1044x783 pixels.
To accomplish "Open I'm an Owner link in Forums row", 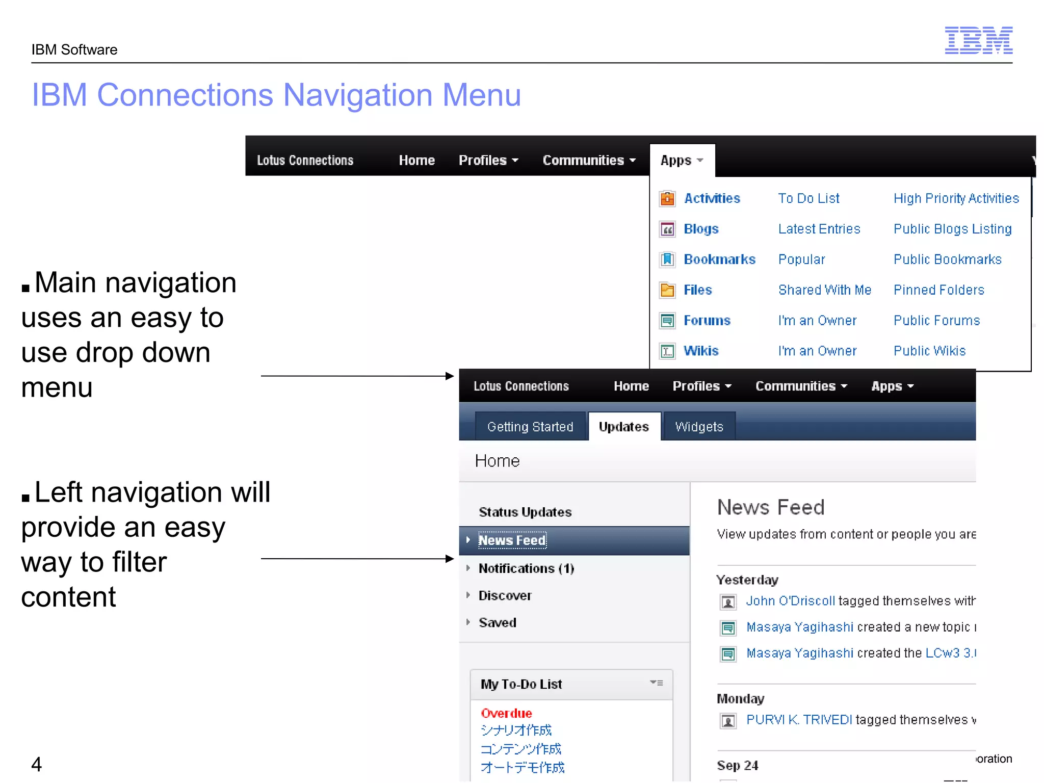I will tap(817, 321).
